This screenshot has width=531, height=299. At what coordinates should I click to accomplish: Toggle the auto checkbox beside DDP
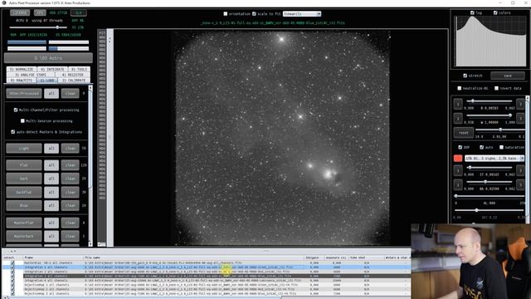[481, 148]
